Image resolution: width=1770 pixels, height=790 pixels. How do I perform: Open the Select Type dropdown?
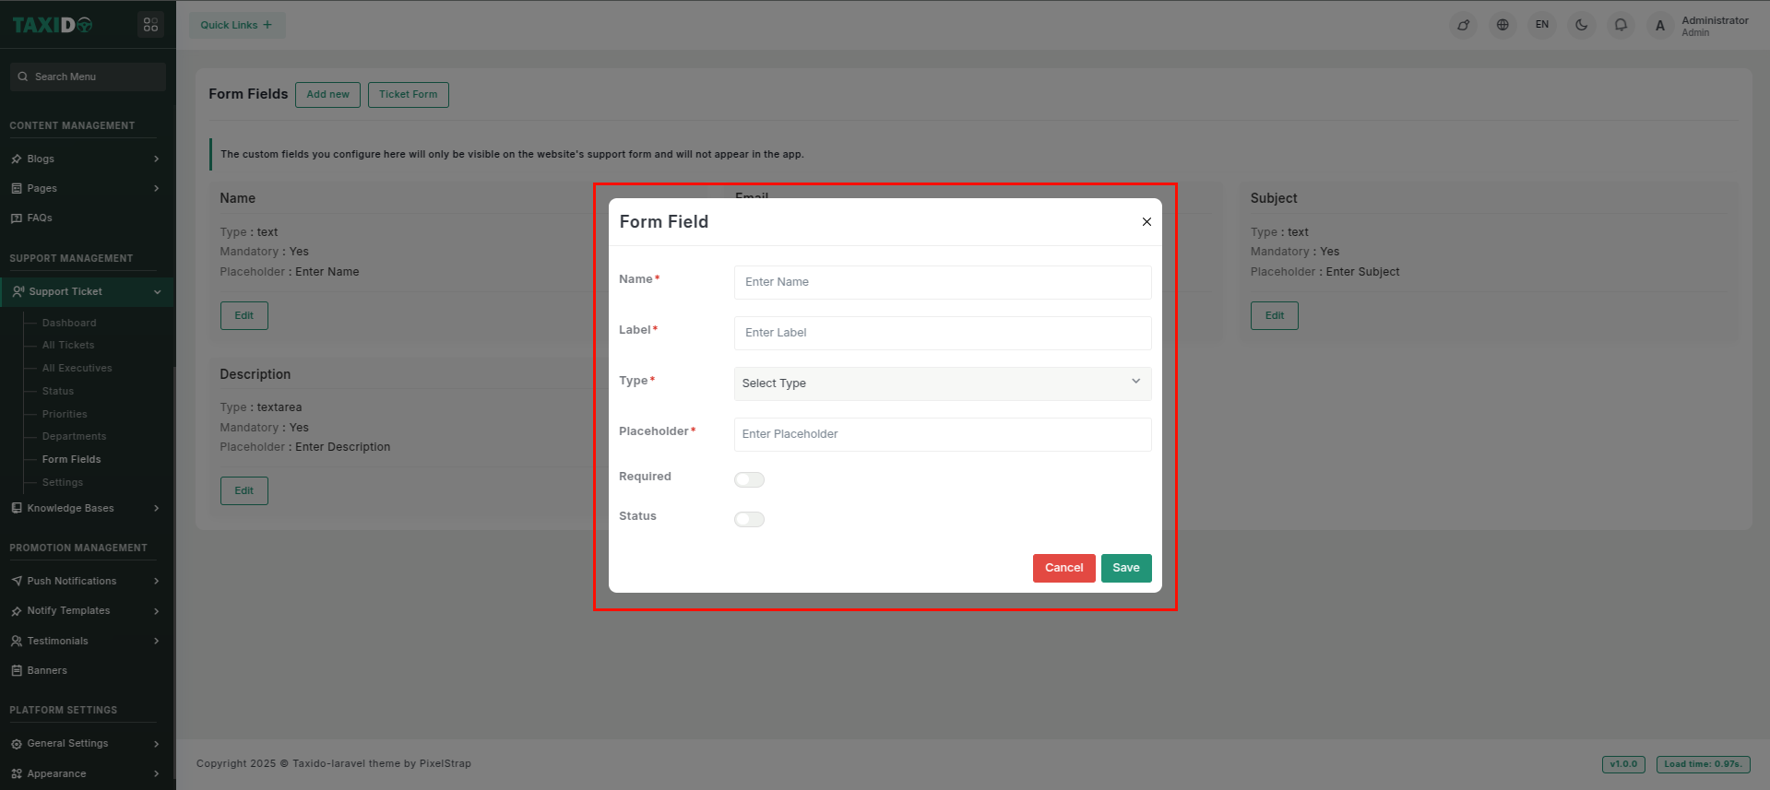point(942,383)
